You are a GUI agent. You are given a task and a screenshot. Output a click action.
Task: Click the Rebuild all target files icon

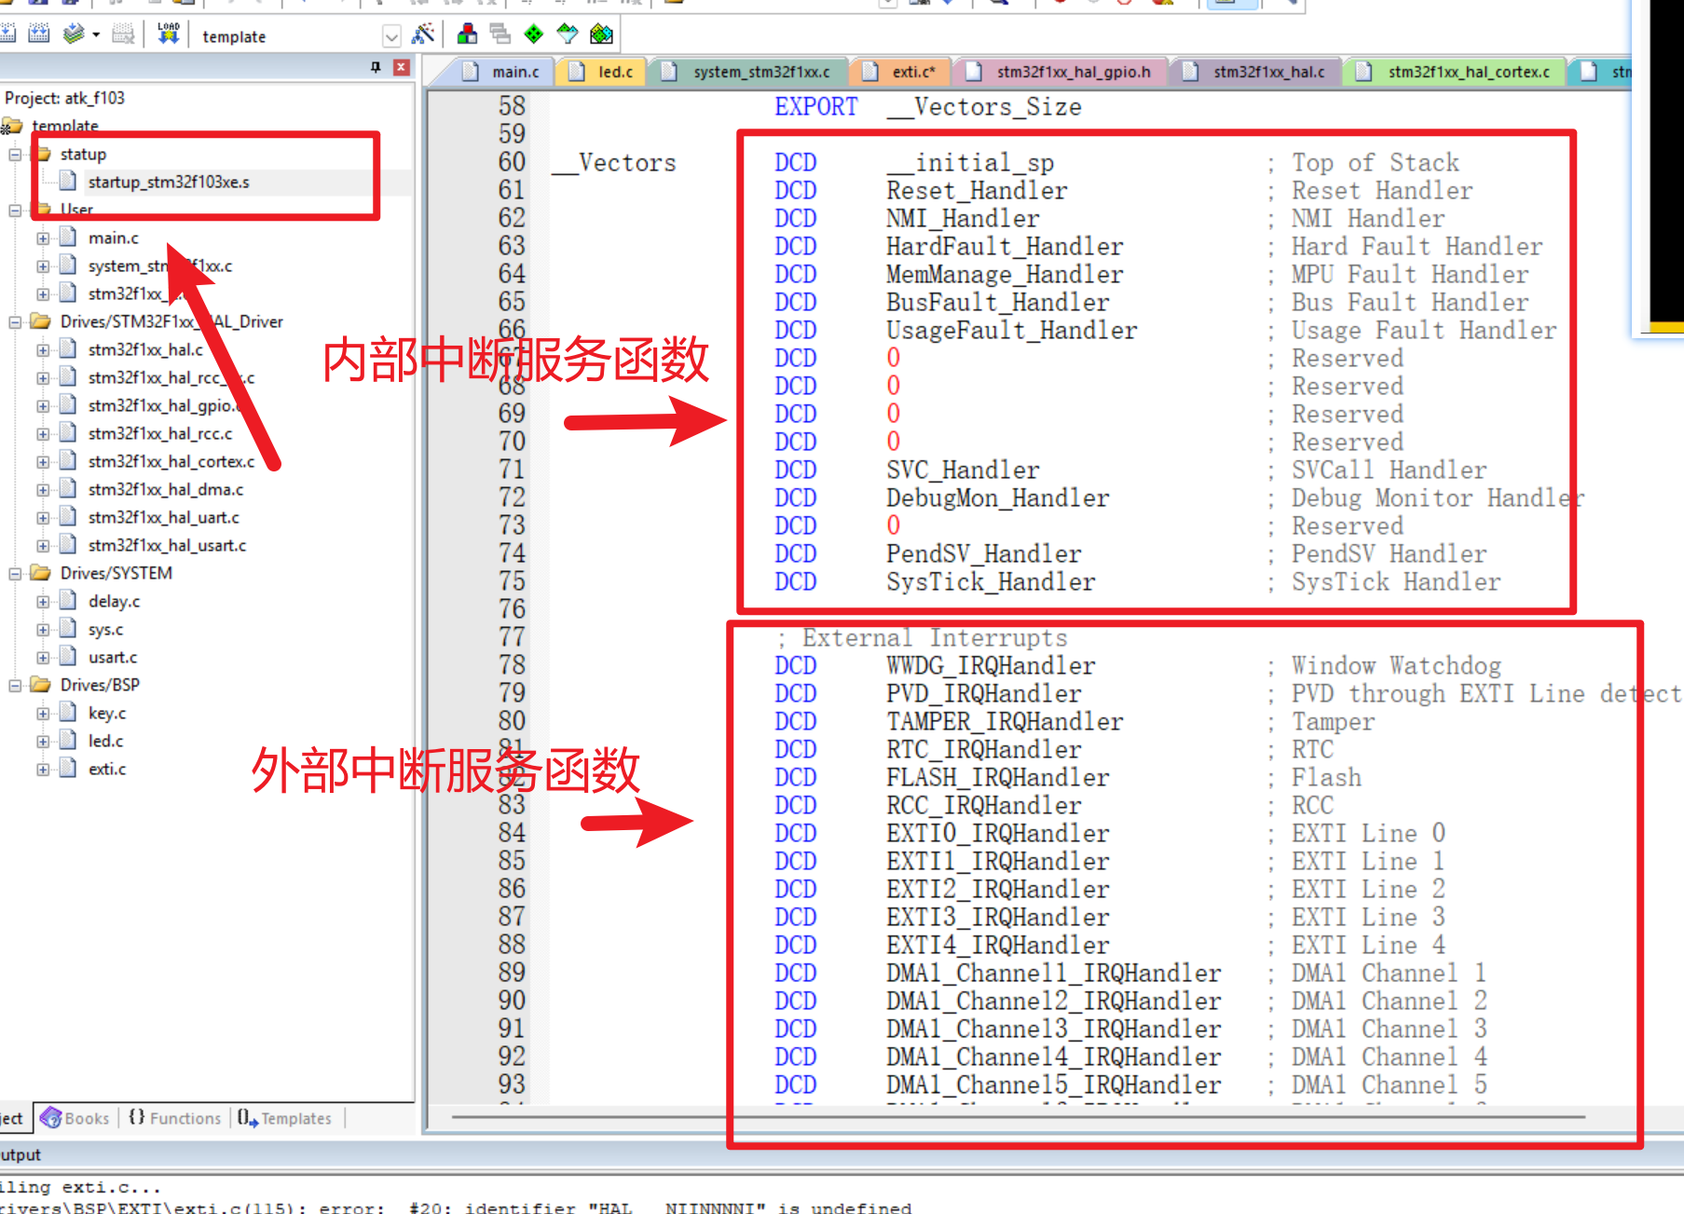coord(39,34)
